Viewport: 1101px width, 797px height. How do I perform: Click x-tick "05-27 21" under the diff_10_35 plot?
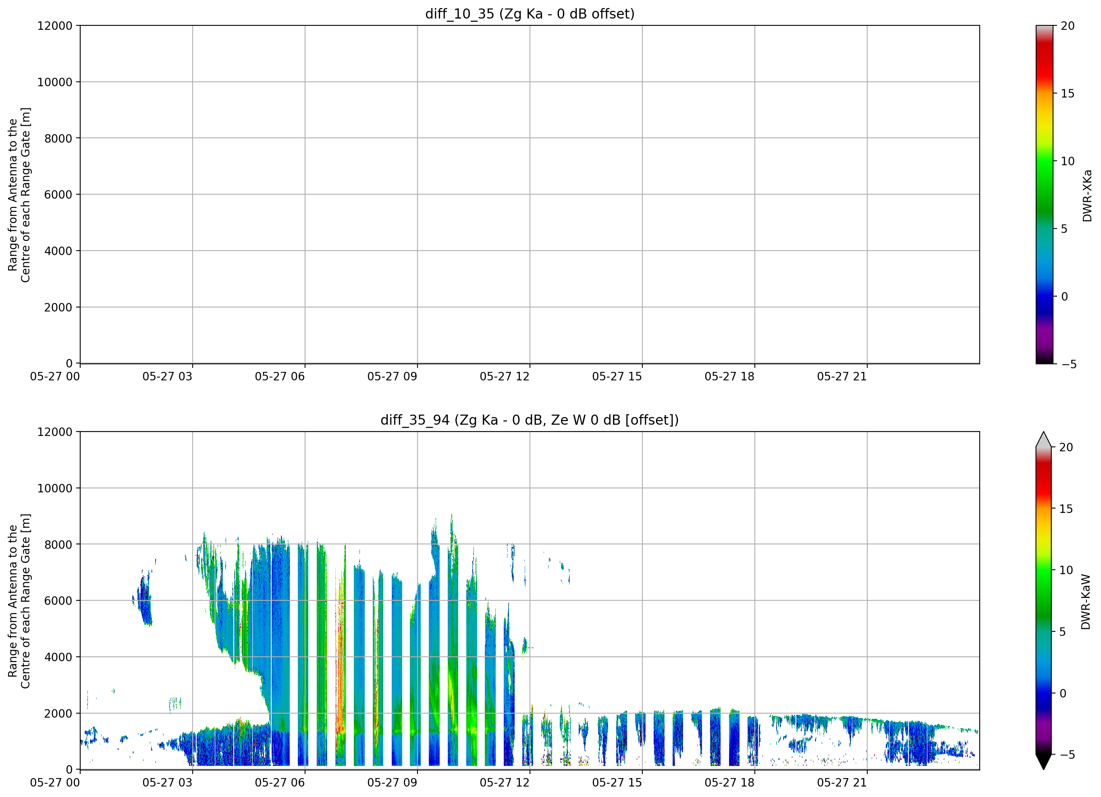coord(842,377)
